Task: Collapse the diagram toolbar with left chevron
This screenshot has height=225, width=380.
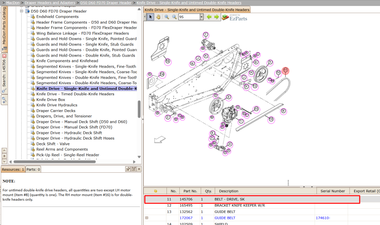Action: (145, 17)
